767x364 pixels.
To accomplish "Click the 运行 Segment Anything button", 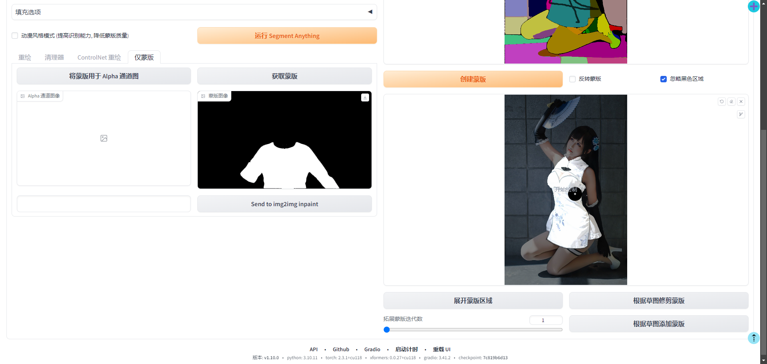I will (287, 36).
